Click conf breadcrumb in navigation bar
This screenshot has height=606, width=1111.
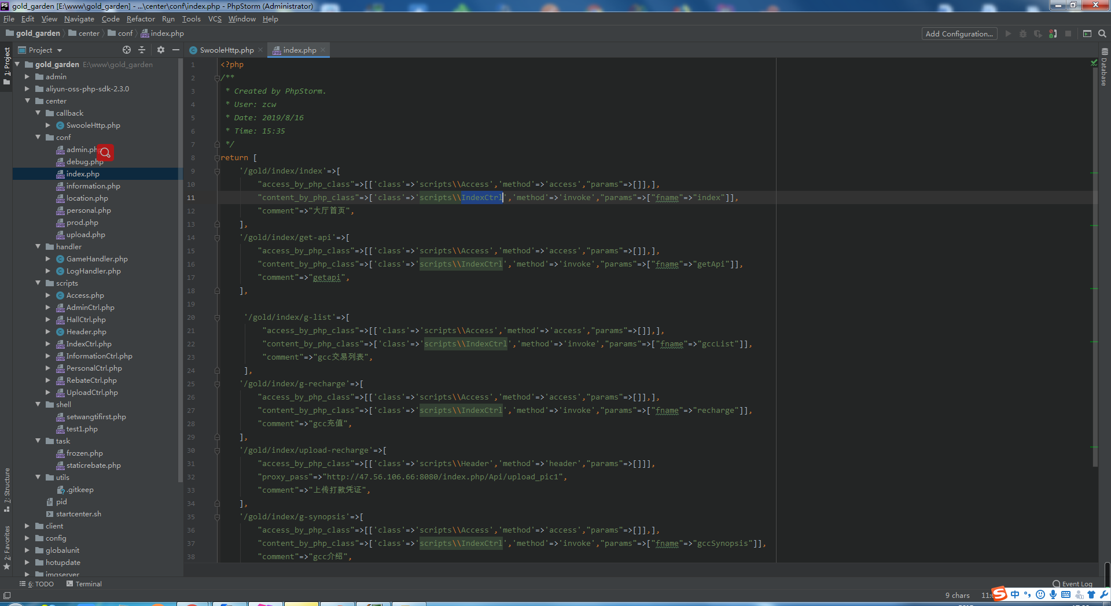(x=120, y=34)
